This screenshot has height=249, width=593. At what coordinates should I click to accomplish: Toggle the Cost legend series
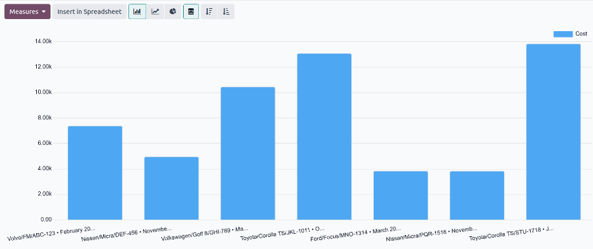click(570, 34)
